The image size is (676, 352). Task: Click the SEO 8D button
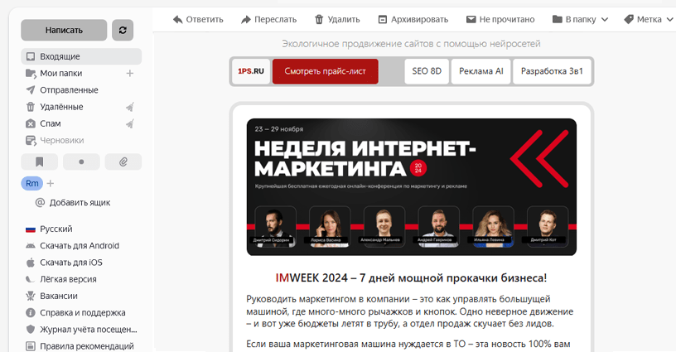(x=427, y=71)
